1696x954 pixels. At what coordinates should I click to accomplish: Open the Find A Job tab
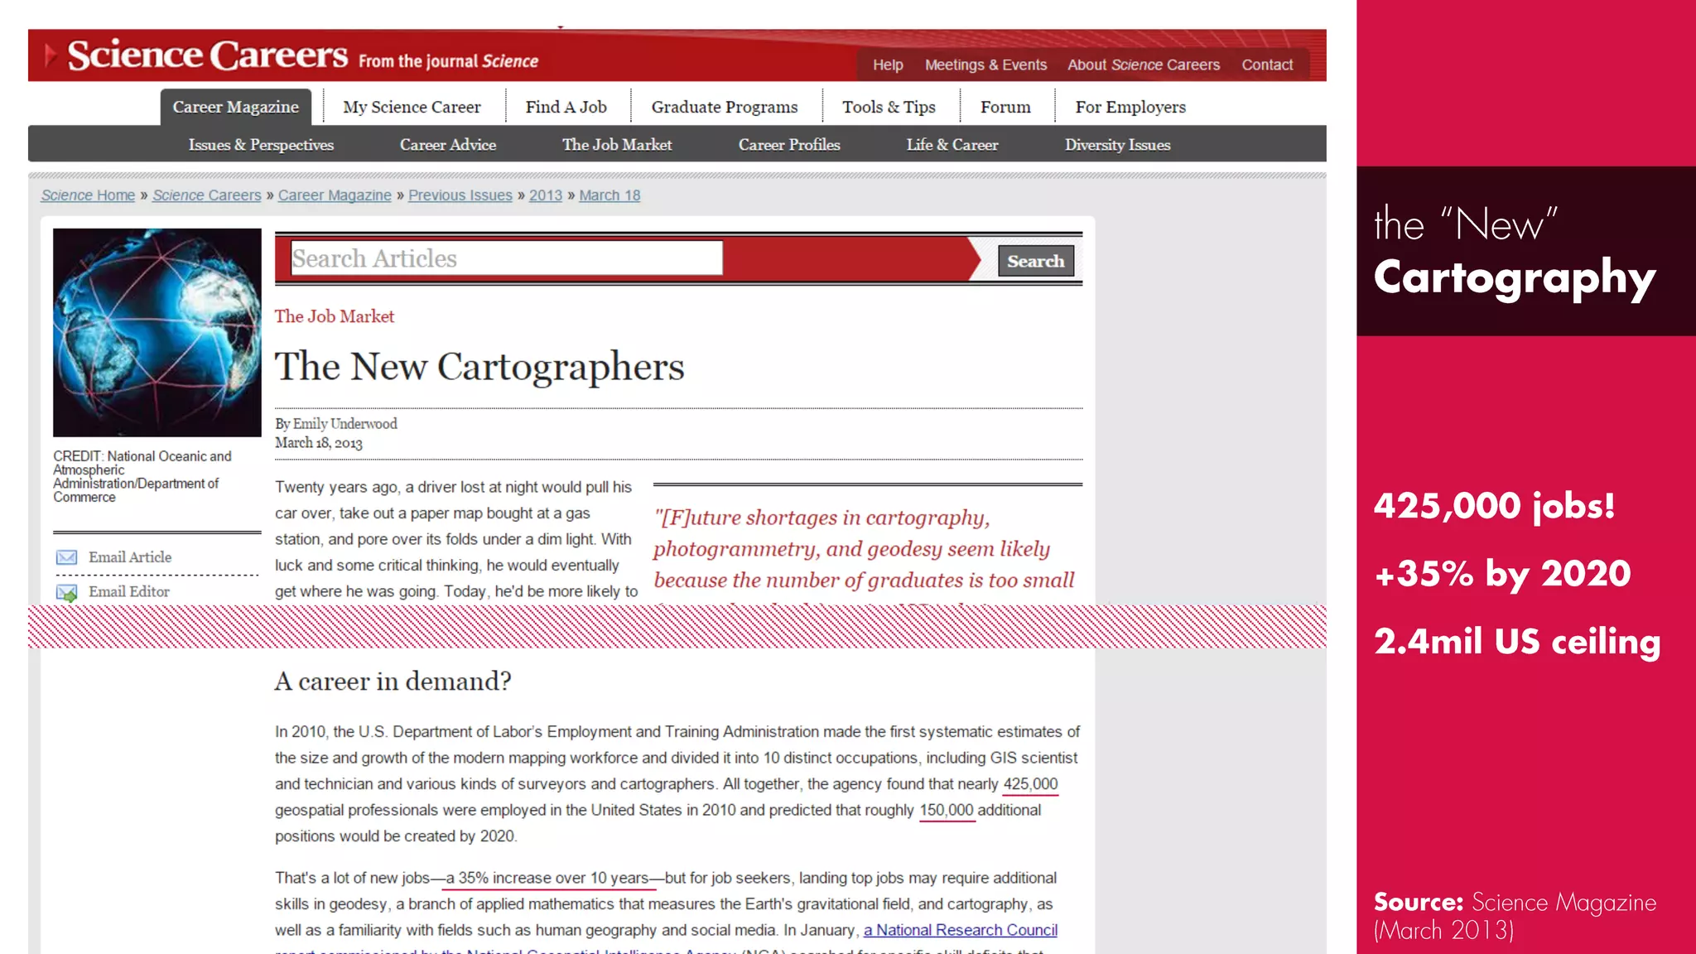(x=566, y=107)
